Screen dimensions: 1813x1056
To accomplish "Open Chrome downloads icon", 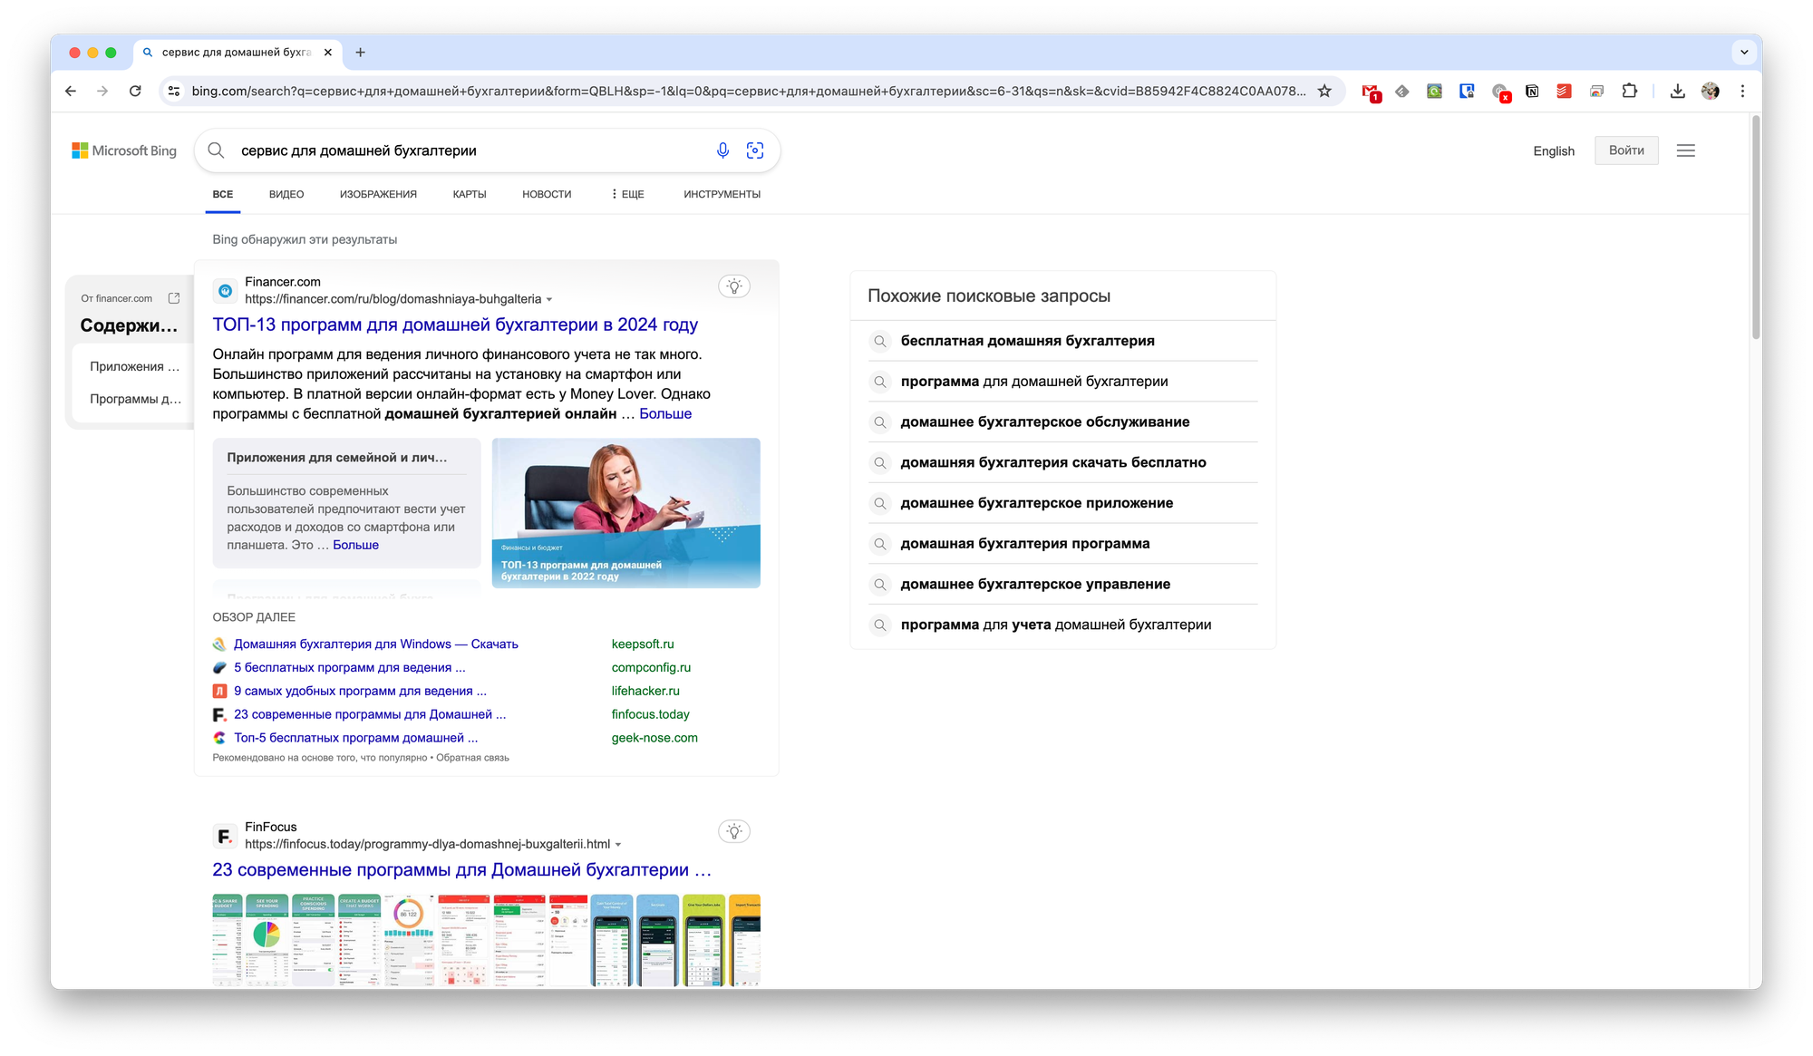I will point(1678,91).
